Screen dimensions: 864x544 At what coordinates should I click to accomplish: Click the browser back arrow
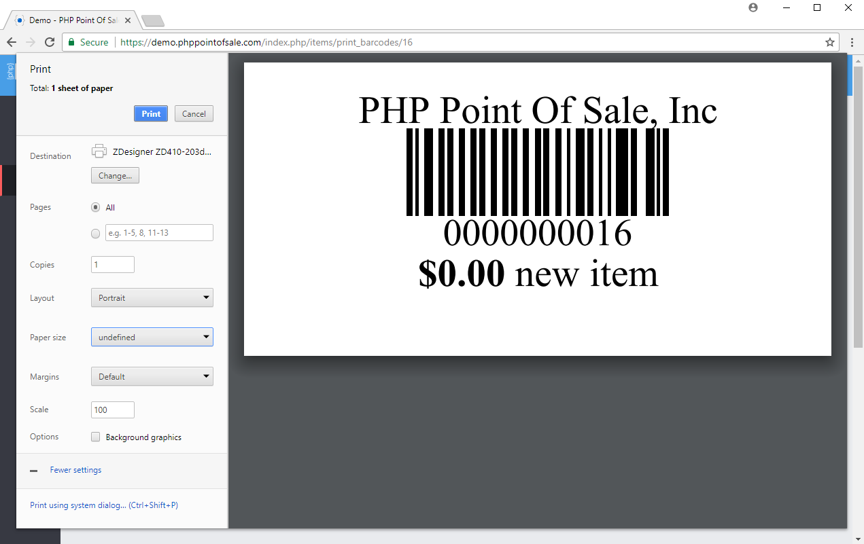[x=12, y=42]
